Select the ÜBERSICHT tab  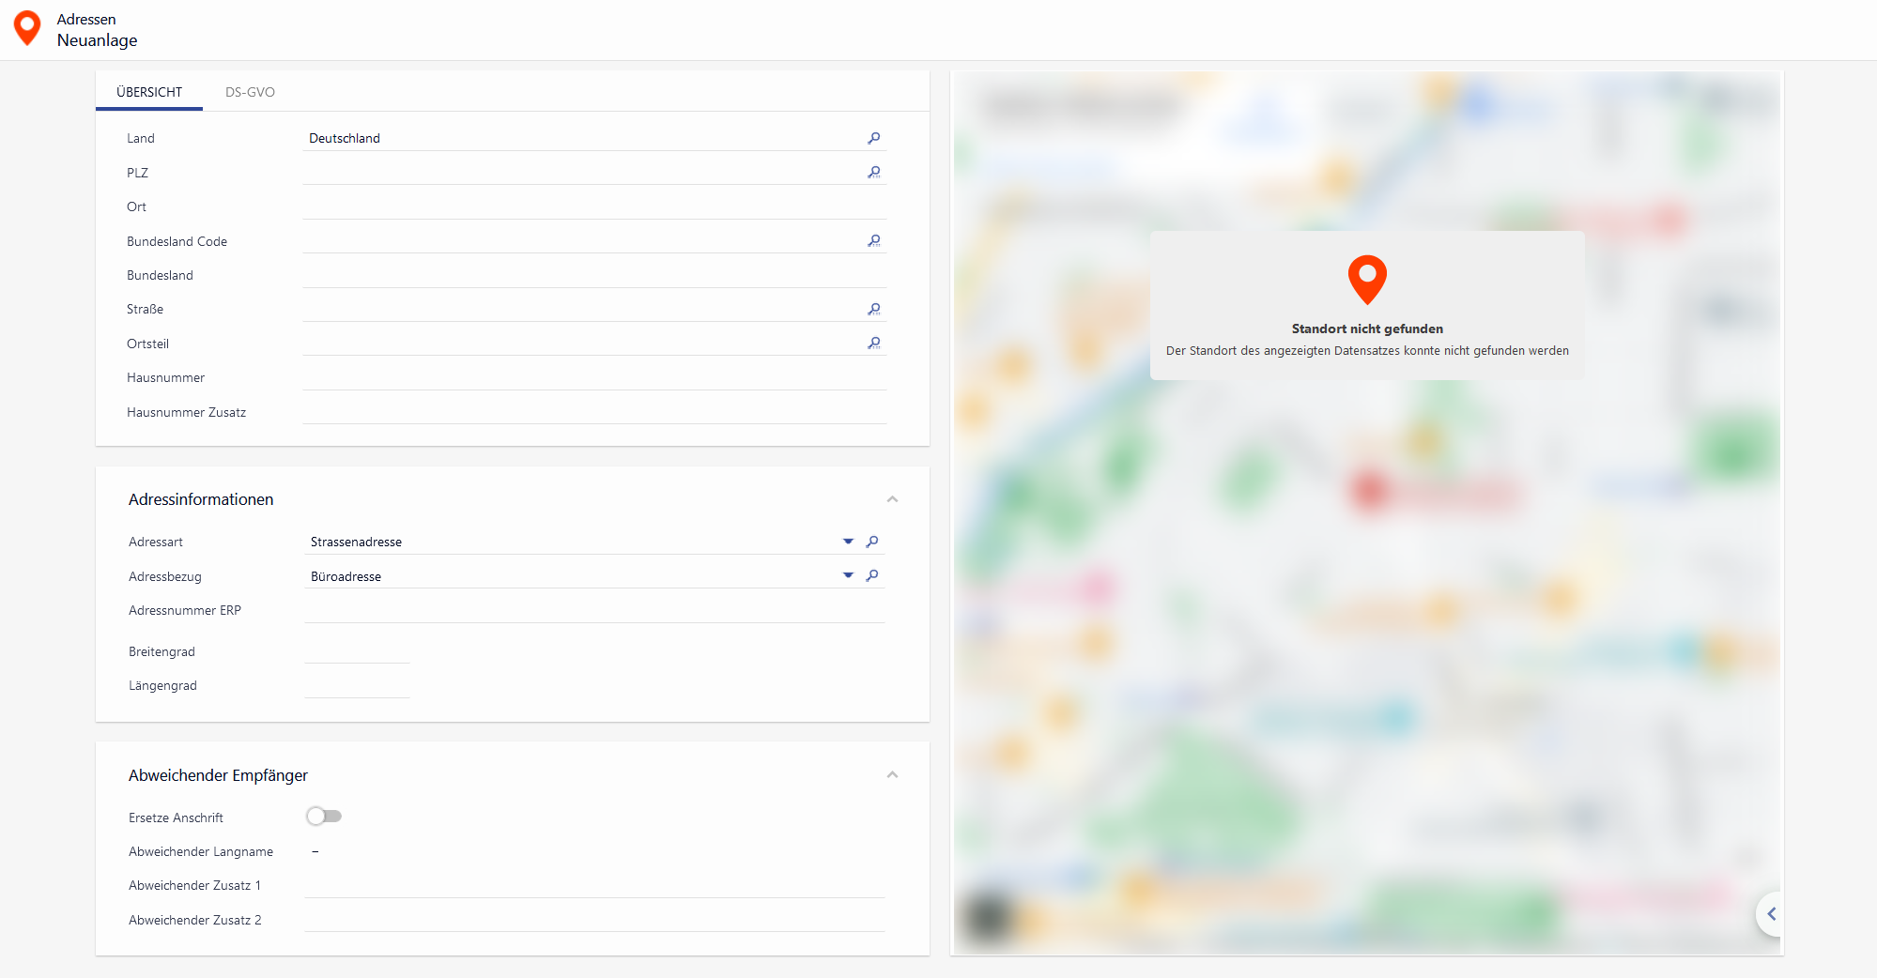[x=149, y=92]
